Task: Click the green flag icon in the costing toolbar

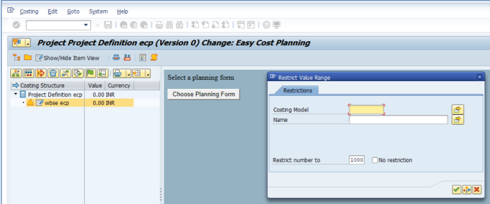Action: (x=90, y=73)
